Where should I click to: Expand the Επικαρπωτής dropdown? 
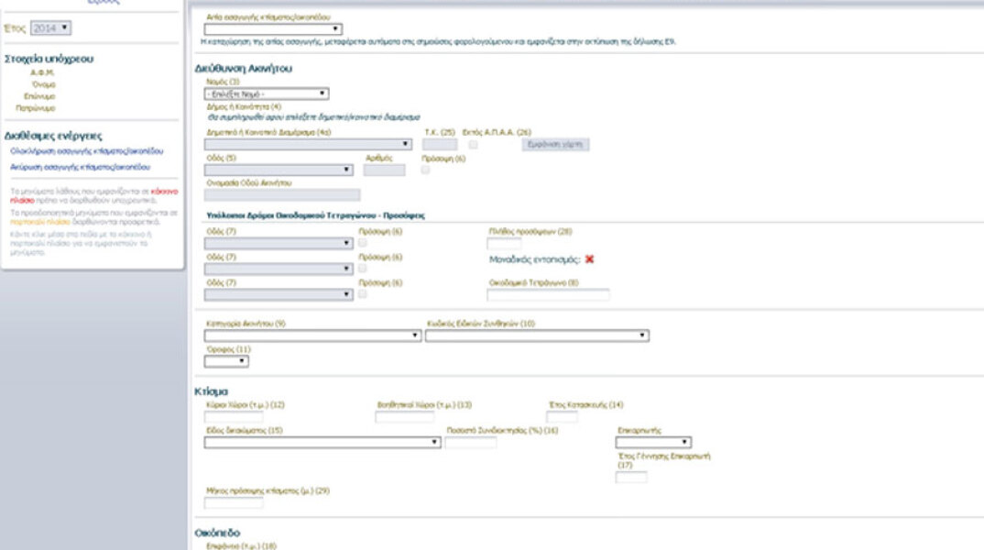(x=654, y=442)
